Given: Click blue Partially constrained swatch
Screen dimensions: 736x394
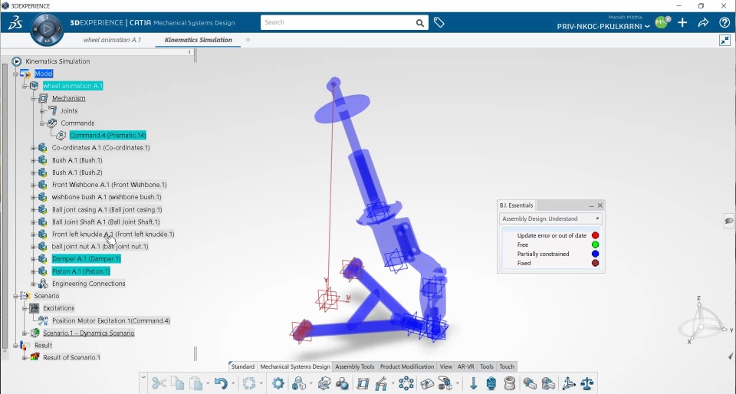Looking at the screenshot, I should 595,254.
